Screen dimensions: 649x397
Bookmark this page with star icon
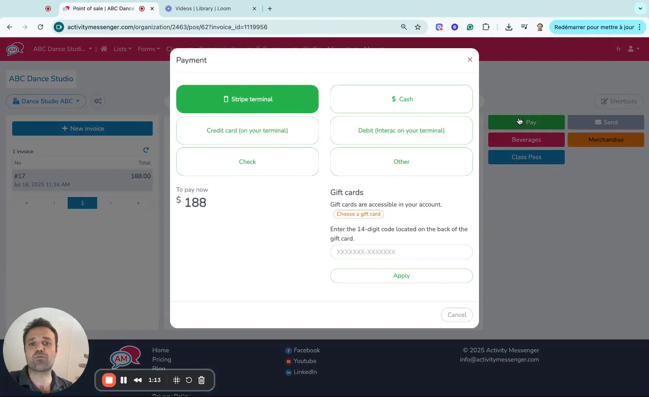point(418,27)
